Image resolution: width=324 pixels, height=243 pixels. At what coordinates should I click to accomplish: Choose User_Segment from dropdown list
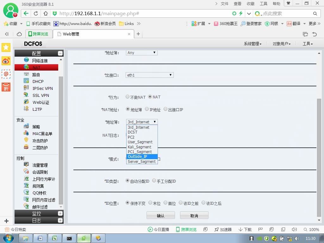(x=142, y=142)
